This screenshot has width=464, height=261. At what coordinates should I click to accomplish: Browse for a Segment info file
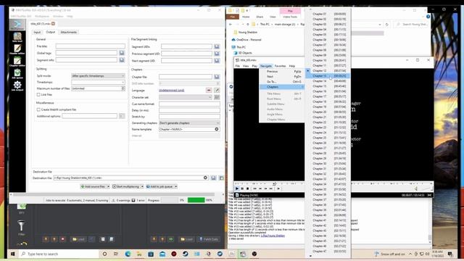pyautogui.click(x=122, y=60)
